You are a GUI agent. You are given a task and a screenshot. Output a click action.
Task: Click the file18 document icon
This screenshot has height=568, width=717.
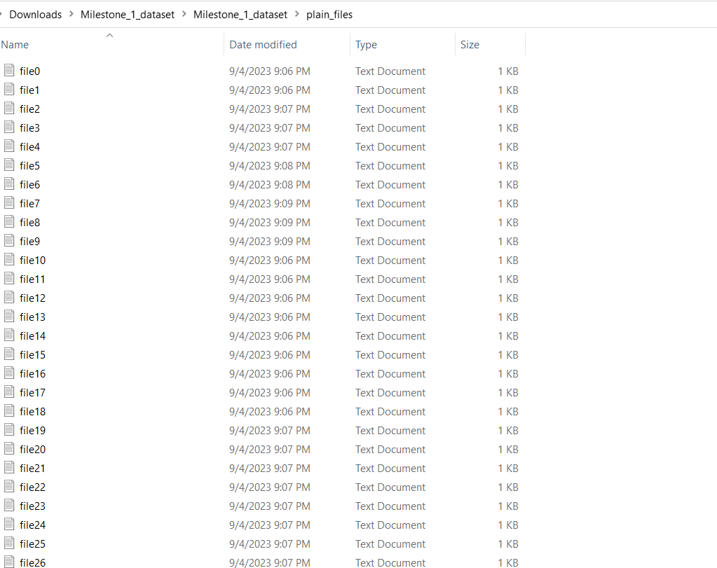click(x=8, y=411)
